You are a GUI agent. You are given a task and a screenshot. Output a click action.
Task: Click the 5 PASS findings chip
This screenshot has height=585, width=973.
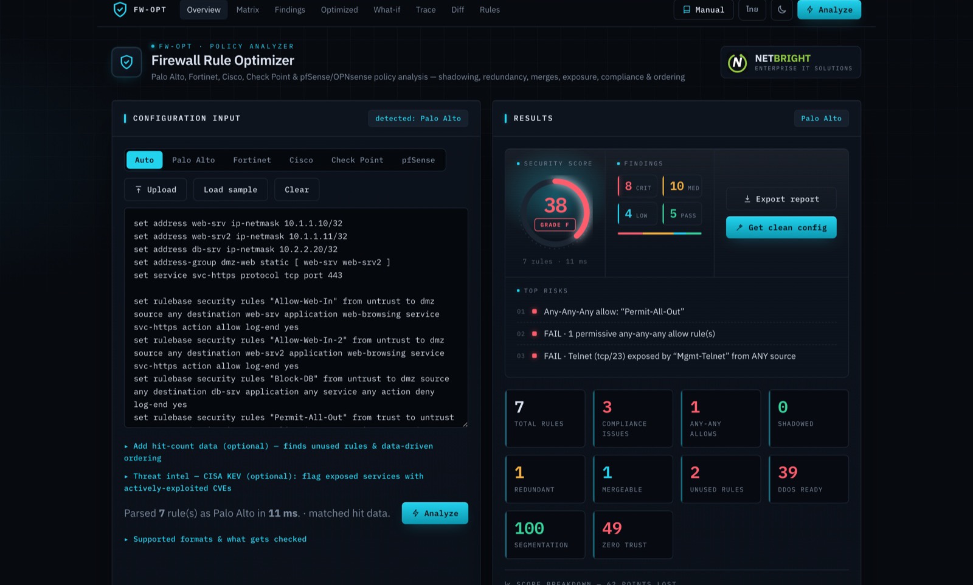click(x=682, y=214)
